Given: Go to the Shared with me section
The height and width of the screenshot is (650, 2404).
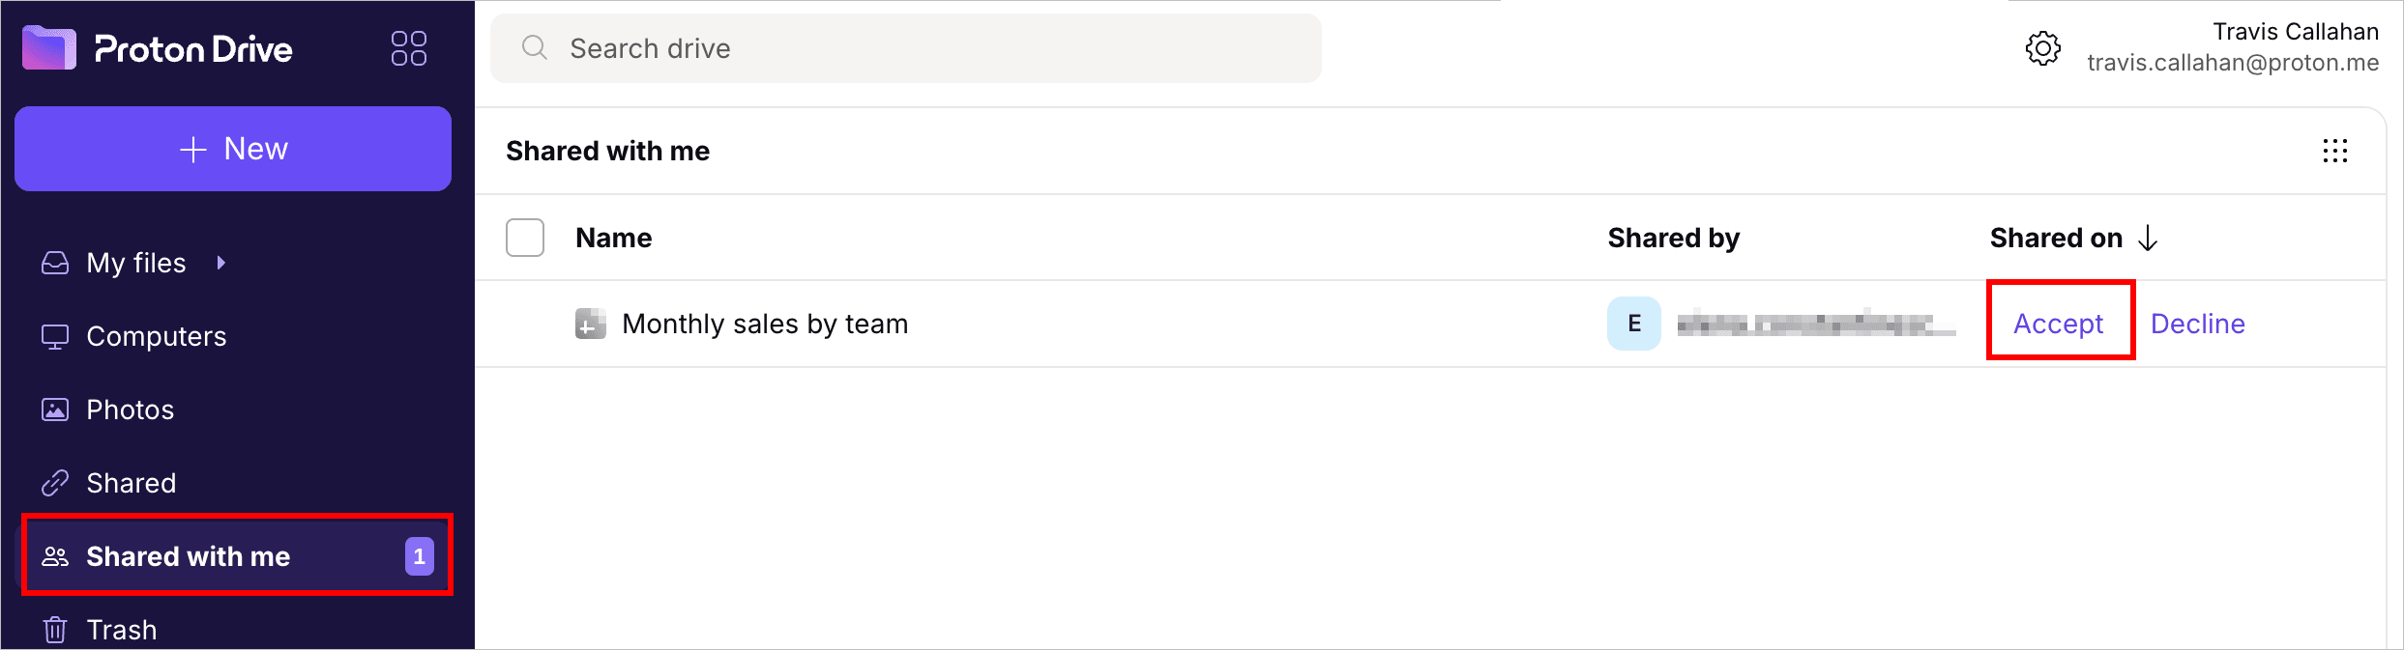Looking at the screenshot, I should click(189, 555).
